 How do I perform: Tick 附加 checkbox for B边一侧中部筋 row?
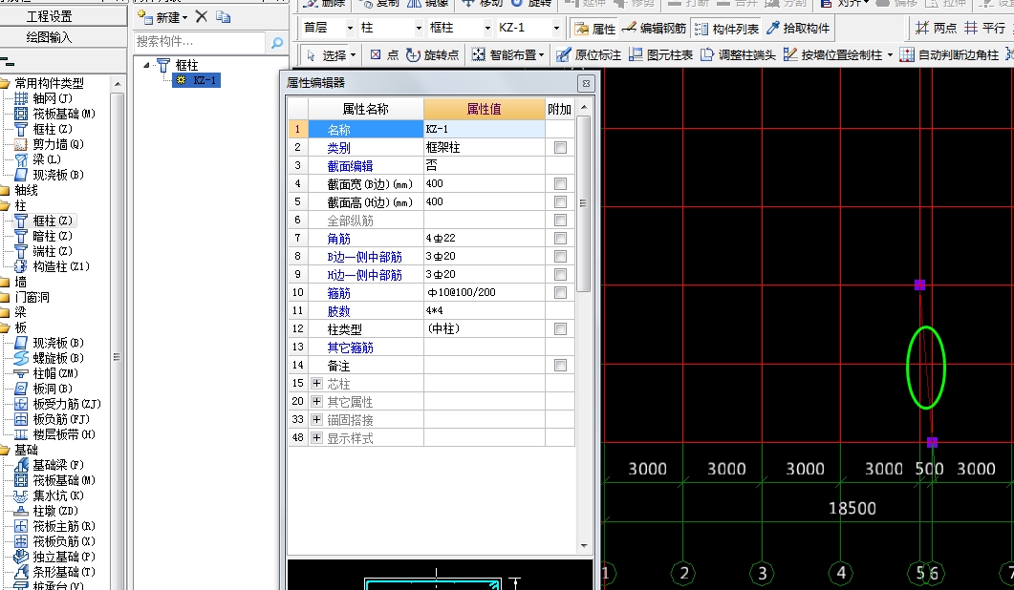click(x=560, y=257)
